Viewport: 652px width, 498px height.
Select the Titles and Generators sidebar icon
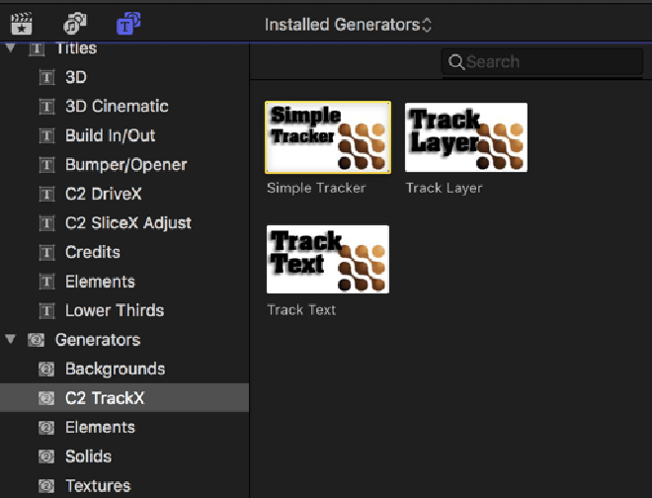pos(128,24)
